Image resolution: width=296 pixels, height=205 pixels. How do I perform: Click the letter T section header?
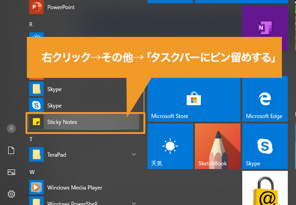[x=31, y=139]
